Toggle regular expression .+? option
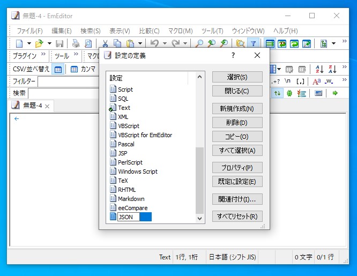The width and height of the screenshot is (357, 276). point(276,81)
